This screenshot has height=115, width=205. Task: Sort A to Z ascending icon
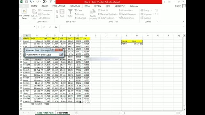click(x=57, y=11)
